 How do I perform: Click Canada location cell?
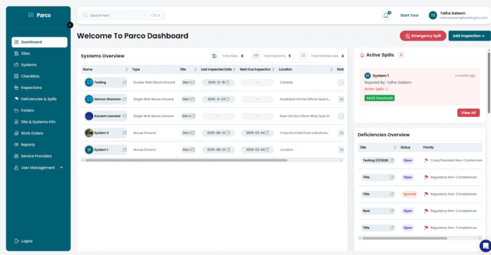pyautogui.click(x=286, y=82)
